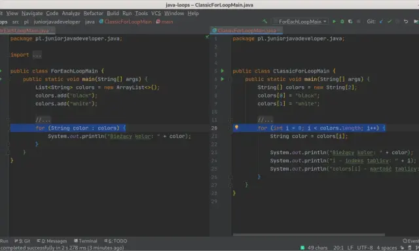Start debugging with the bug icon

tap(342, 22)
